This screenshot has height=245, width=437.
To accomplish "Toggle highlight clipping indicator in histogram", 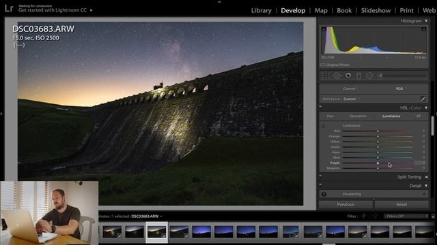I will point(423,29).
